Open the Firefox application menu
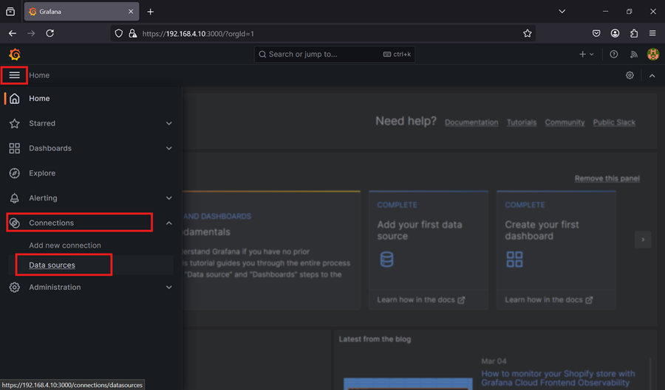This screenshot has width=665, height=390. click(652, 33)
